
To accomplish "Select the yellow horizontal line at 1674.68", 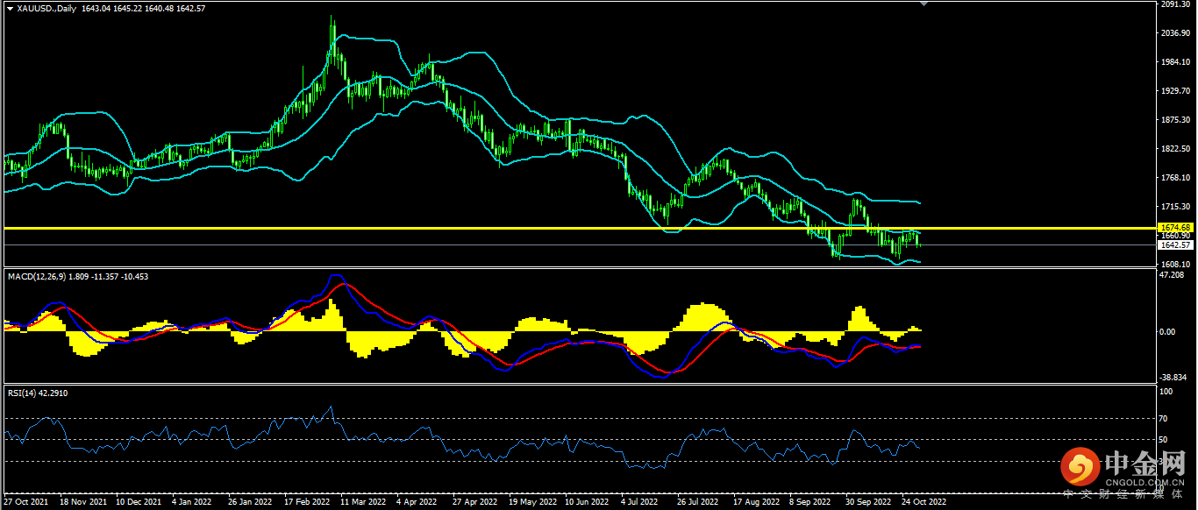I will pos(579,228).
